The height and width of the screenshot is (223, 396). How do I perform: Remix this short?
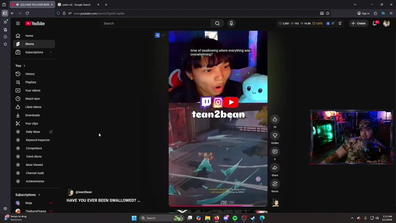(x=275, y=184)
